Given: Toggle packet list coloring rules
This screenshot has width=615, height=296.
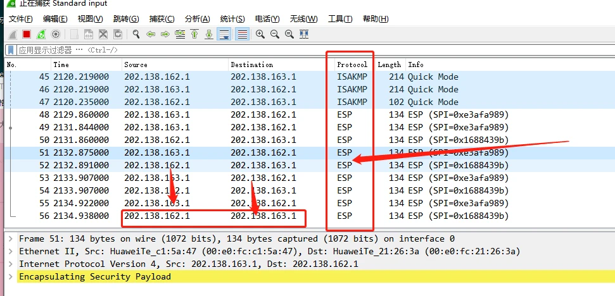Looking at the screenshot, I should coord(241,34).
